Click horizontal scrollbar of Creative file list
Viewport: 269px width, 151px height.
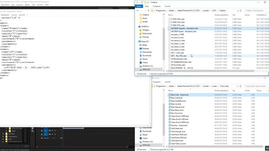click(x=211, y=71)
